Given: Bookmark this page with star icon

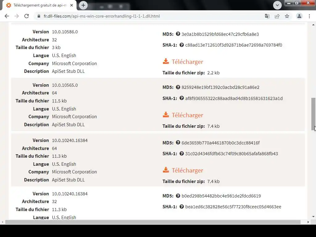Looking at the screenshot, I should (x=287, y=16).
